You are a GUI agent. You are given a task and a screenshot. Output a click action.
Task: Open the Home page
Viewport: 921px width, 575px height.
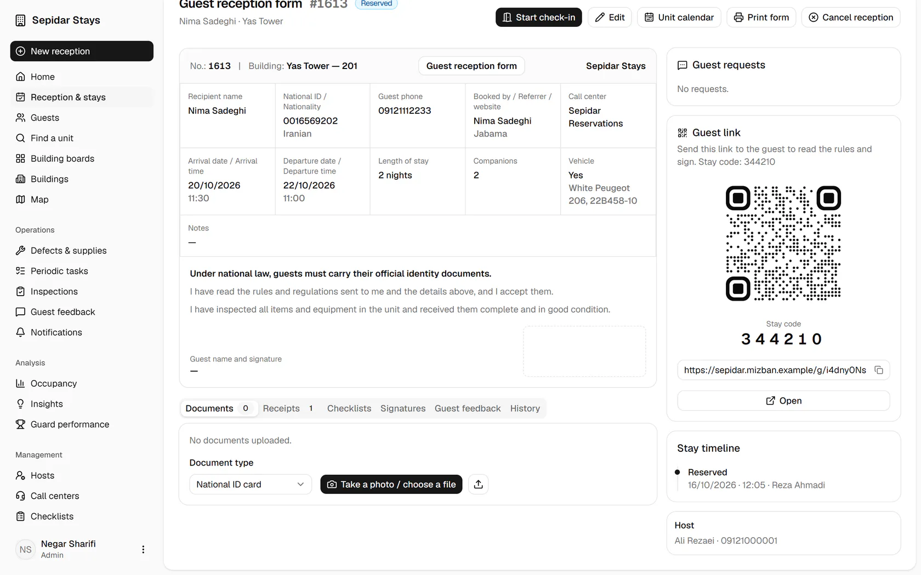82,77
